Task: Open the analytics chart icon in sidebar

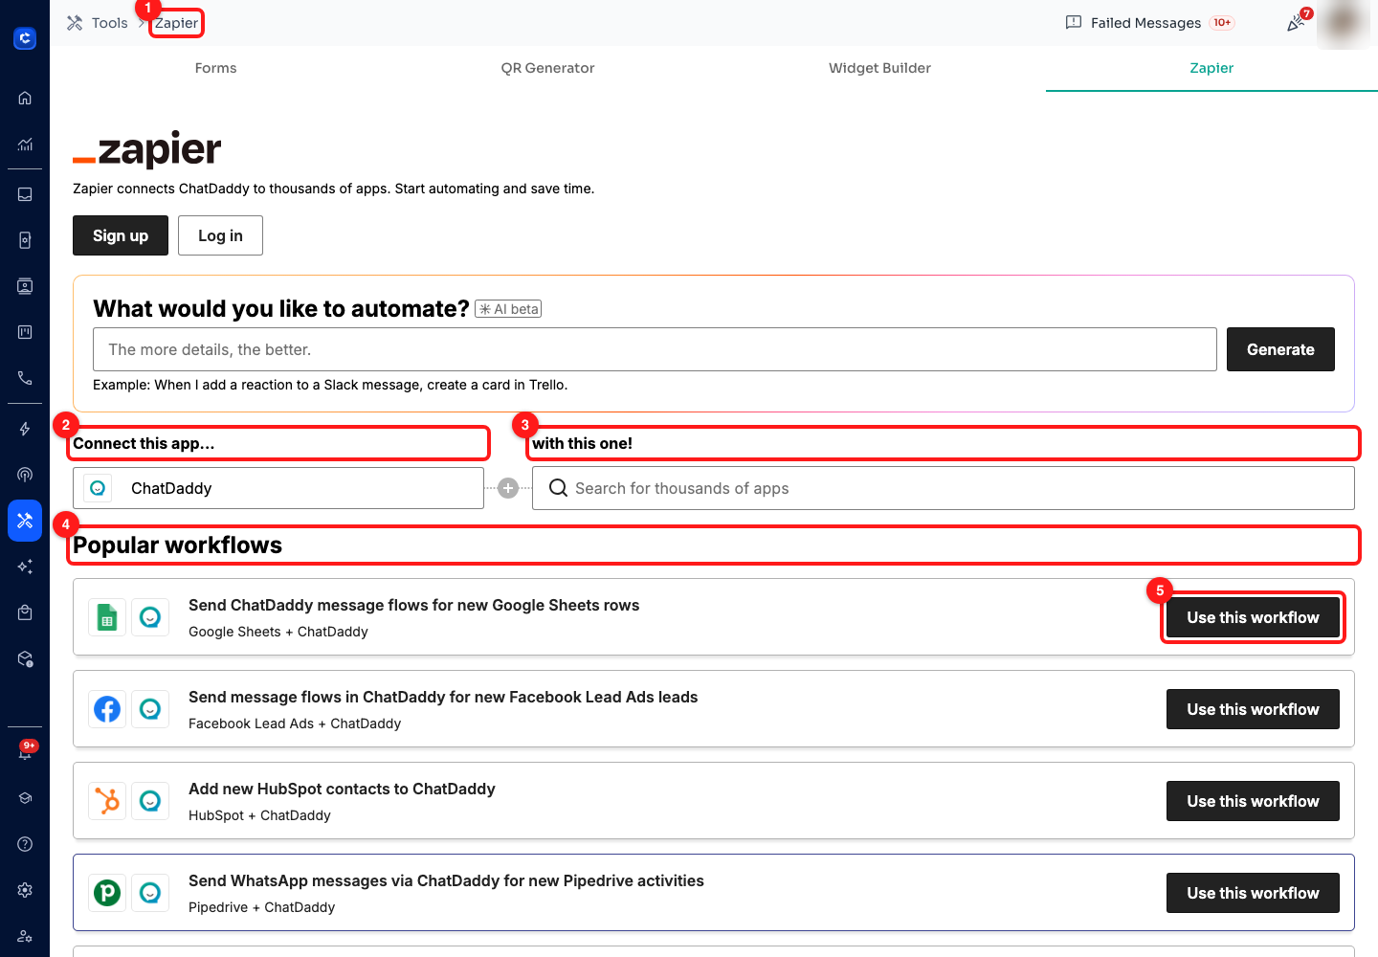Action: [25, 145]
